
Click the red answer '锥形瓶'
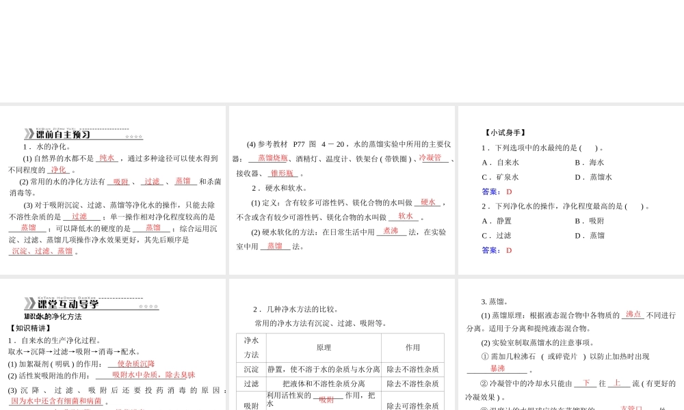(282, 174)
